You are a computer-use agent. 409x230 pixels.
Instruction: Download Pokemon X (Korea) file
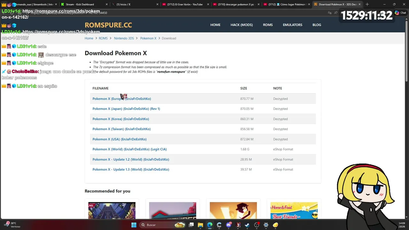click(121, 119)
